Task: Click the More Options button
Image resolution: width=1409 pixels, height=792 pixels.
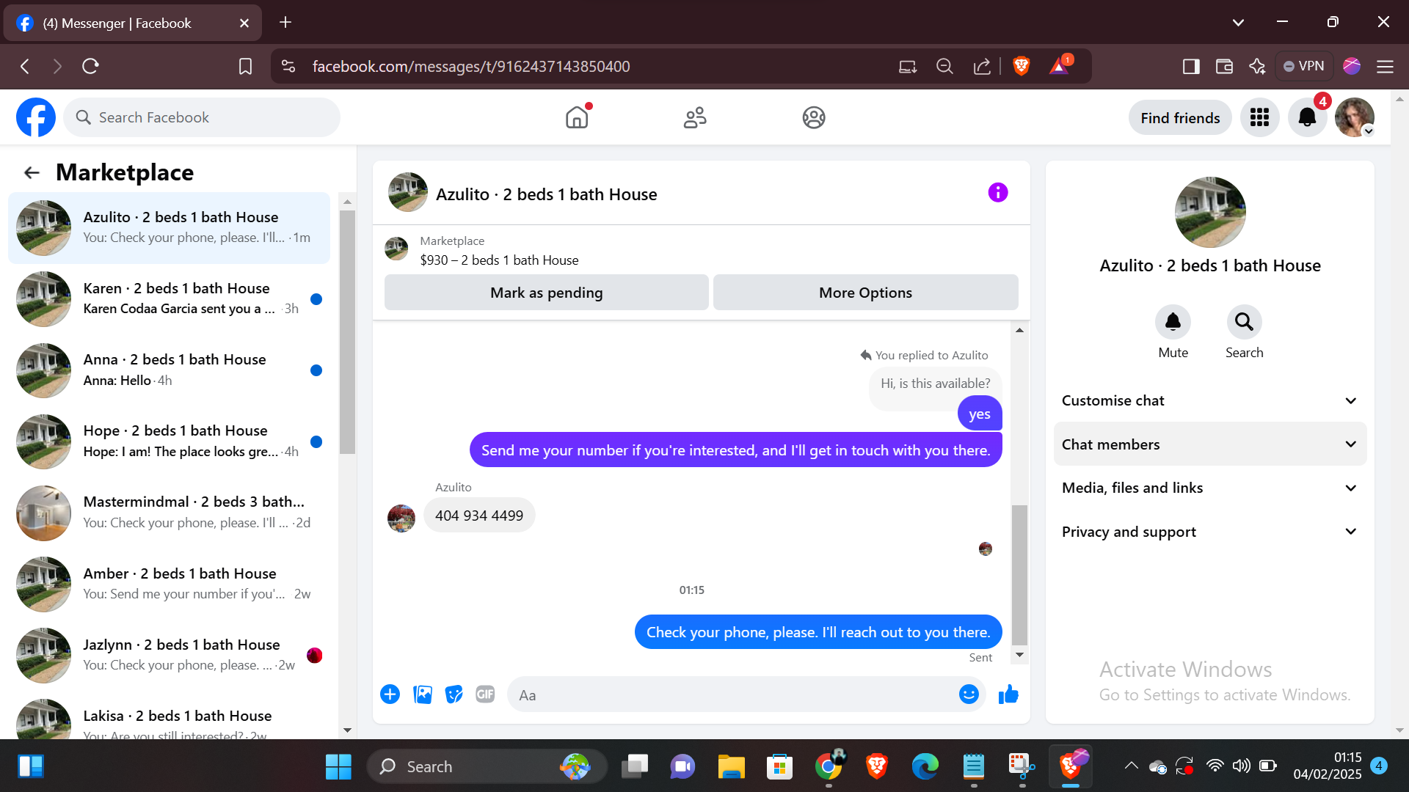Action: (866, 293)
